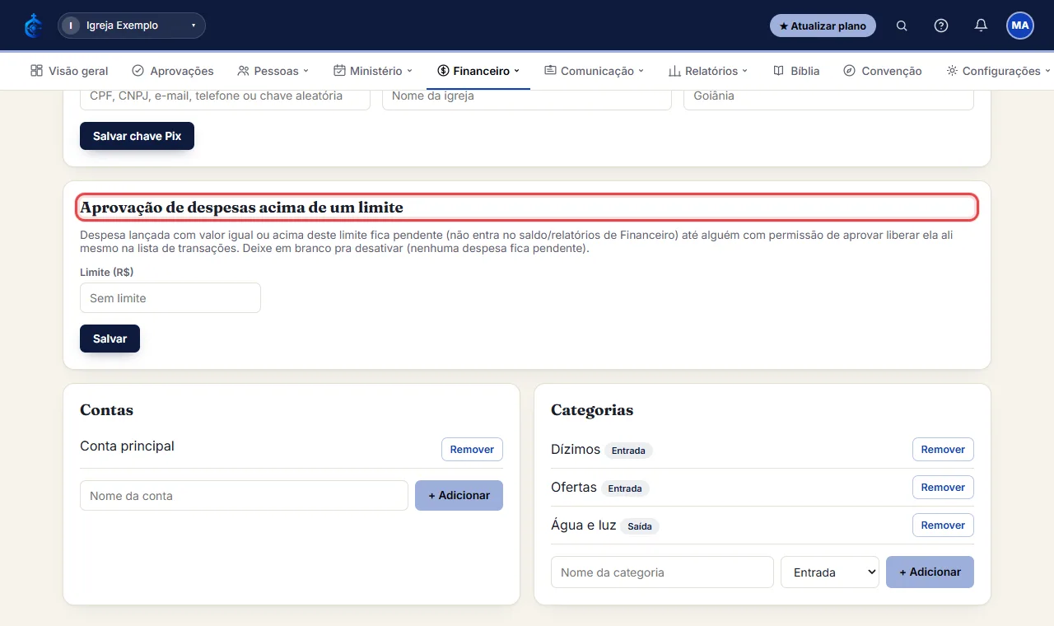Focus the Nome da conta field
The height and width of the screenshot is (626, 1054).
[244, 496]
